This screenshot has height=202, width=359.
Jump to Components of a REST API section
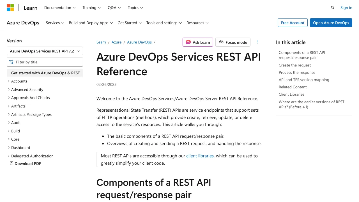click(x=302, y=55)
